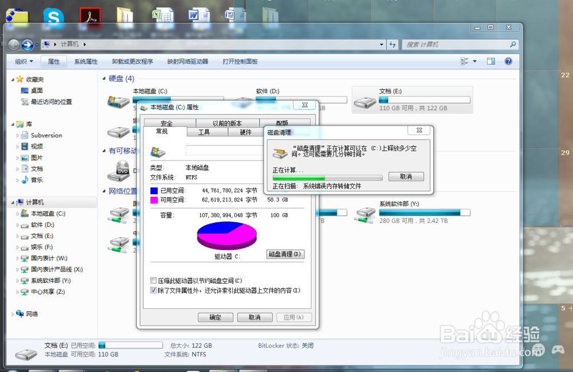Select 本地磁盘 (C:) drive icon in main pane

[118, 102]
